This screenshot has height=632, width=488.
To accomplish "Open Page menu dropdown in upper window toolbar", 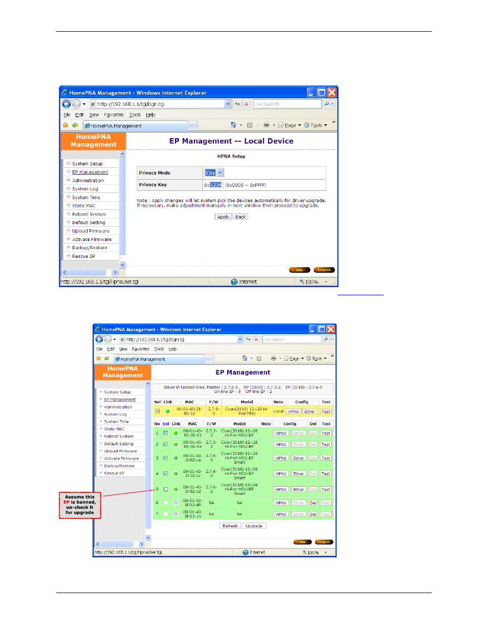I will (300, 125).
